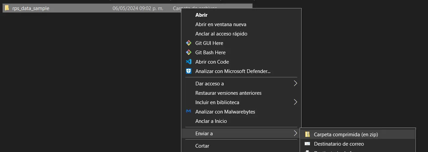Image resolution: width=428 pixels, height=152 pixels.
Task: Click the Visual Studio Code icon
Action: pyautogui.click(x=188, y=62)
